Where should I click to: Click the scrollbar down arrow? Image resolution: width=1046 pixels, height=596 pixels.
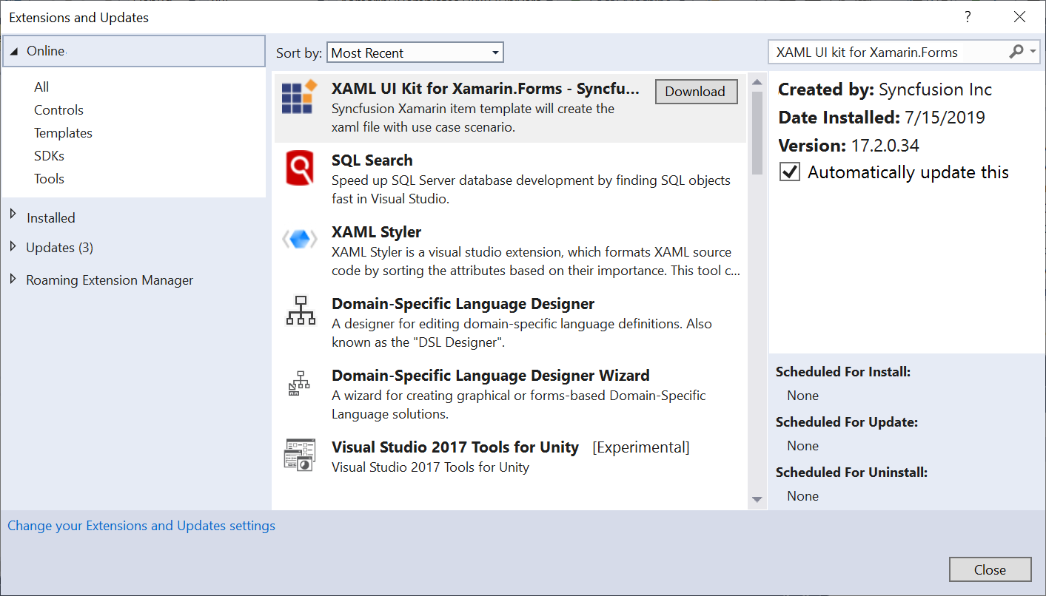pyautogui.click(x=757, y=501)
